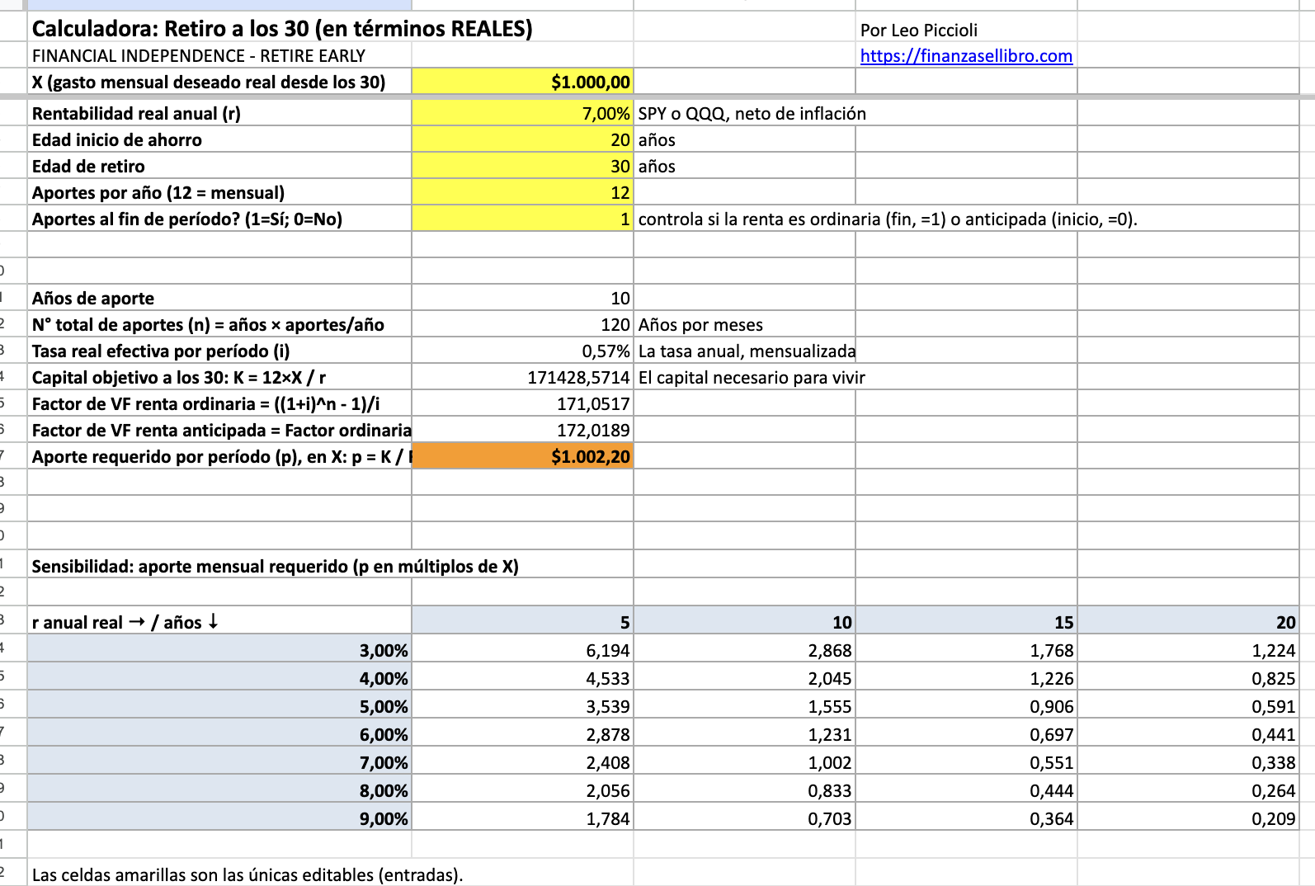
Task: Select the $1.000,00 monthly spending input cell
Action: coord(522,82)
